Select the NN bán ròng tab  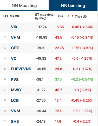(73, 6)
